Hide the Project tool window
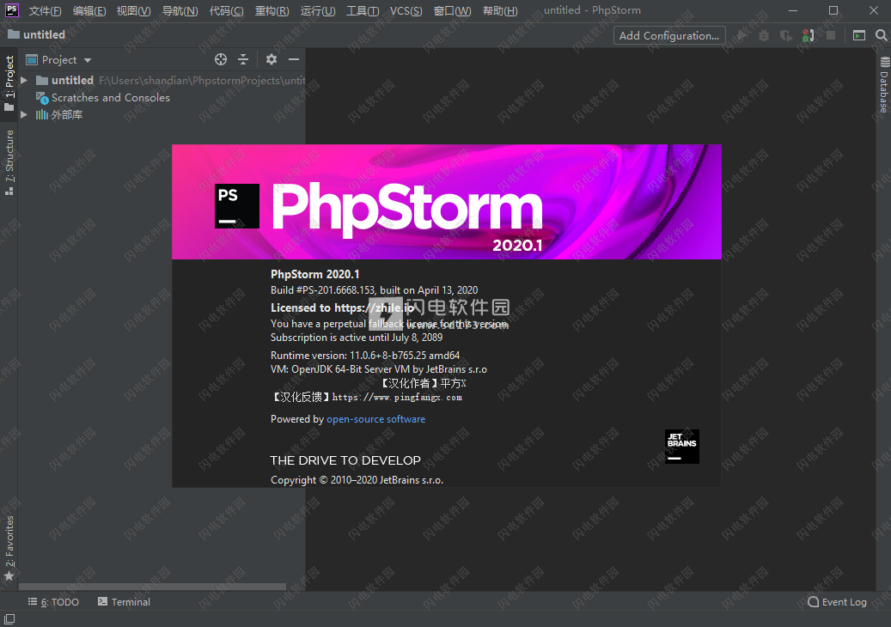 (294, 59)
